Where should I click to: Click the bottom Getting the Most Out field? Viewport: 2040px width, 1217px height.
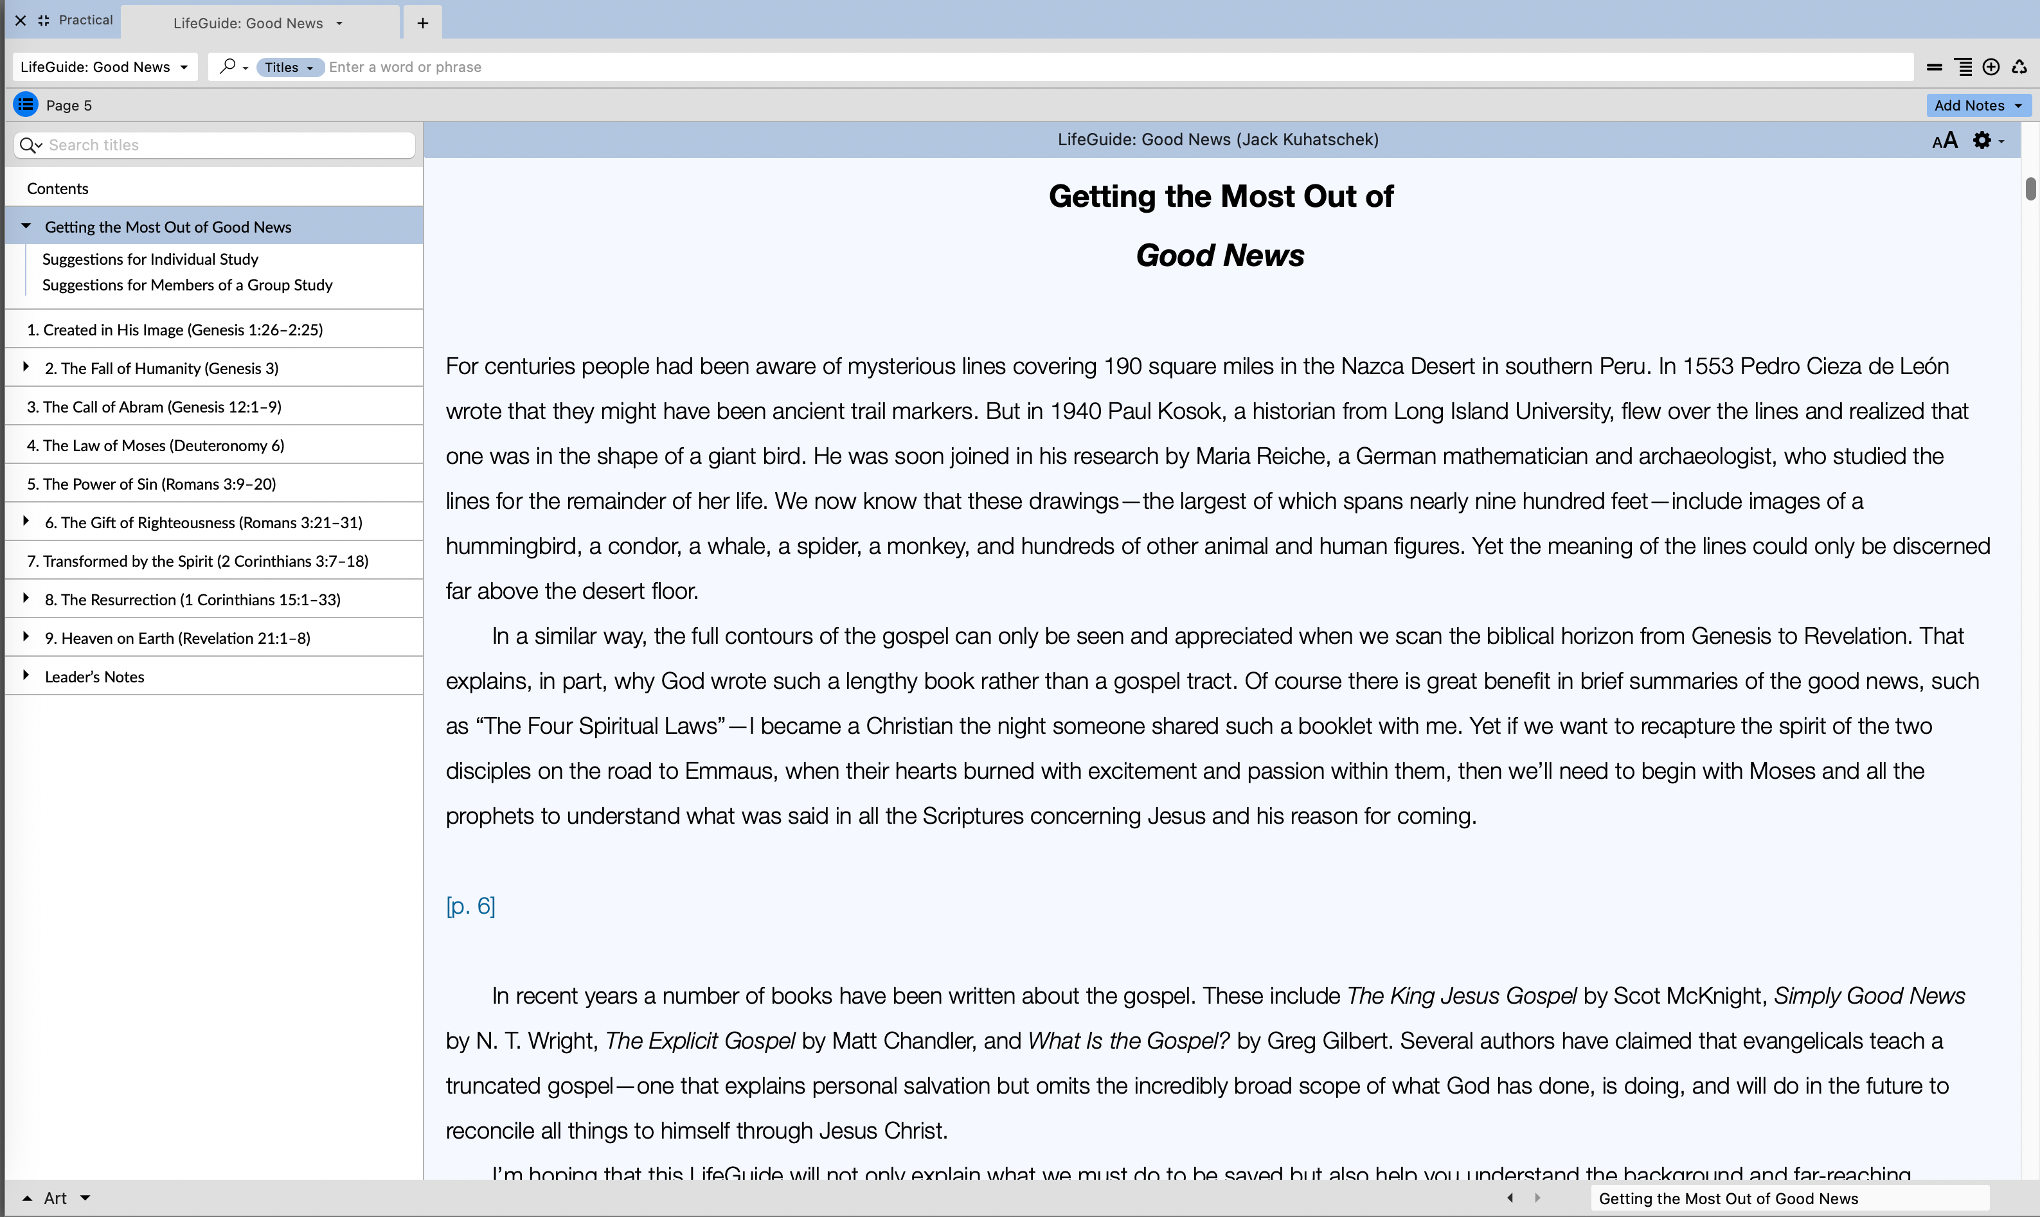coord(1790,1198)
